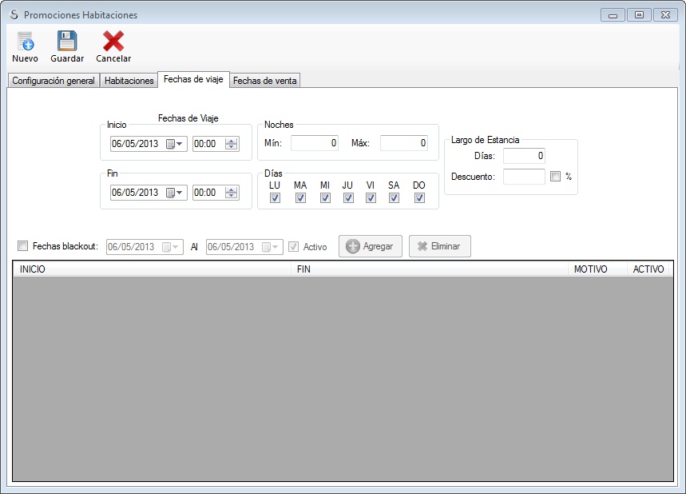Uncheck the DO day checkbox
This screenshot has width=686, height=494.
click(419, 198)
